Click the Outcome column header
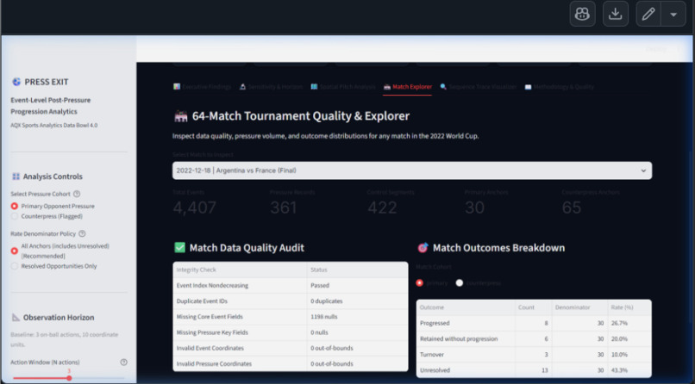 click(466, 307)
